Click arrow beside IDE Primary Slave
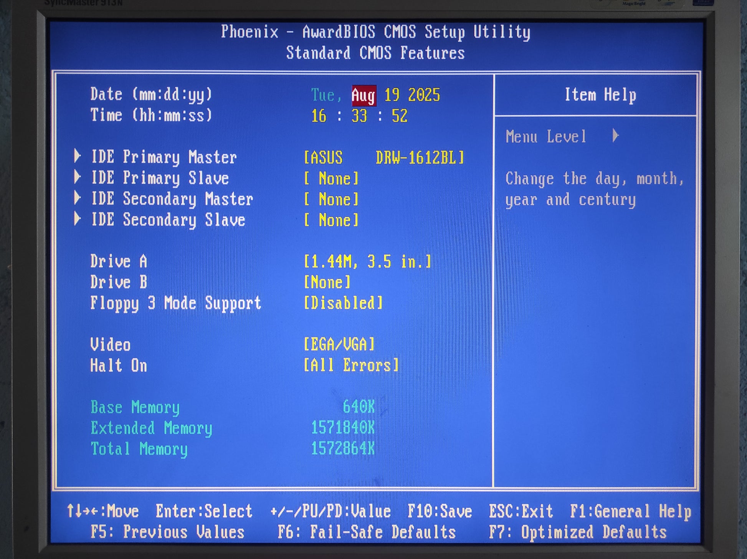The width and height of the screenshot is (747, 559). coord(77,177)
